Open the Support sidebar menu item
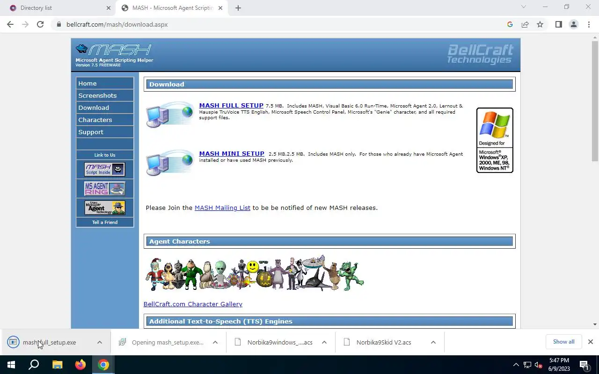 (x=105, y=132)
